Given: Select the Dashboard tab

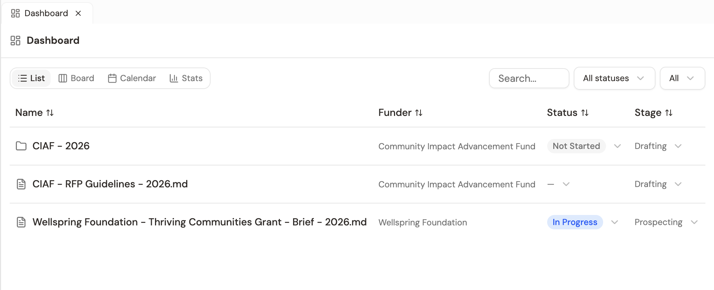Looking at the screenshot, I should coord(46,13).
